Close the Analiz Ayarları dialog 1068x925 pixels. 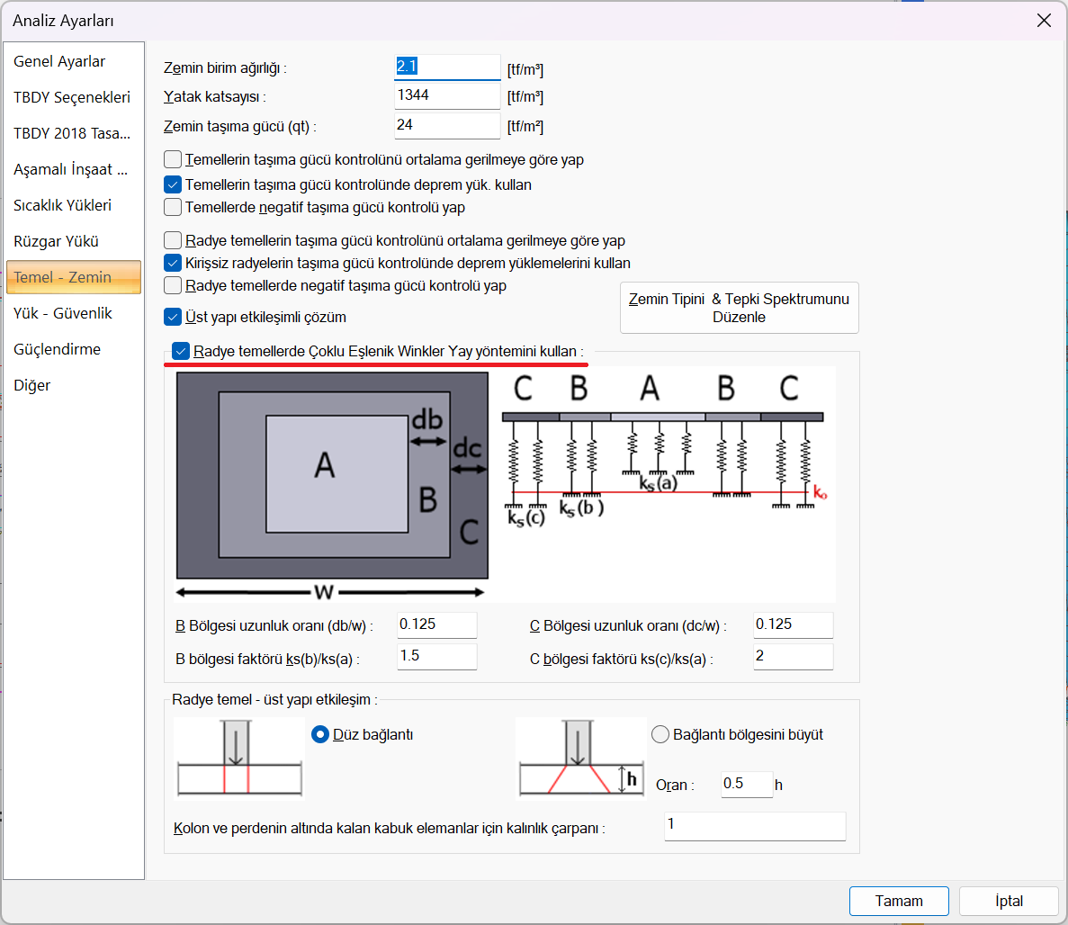tap(1044, 21)
